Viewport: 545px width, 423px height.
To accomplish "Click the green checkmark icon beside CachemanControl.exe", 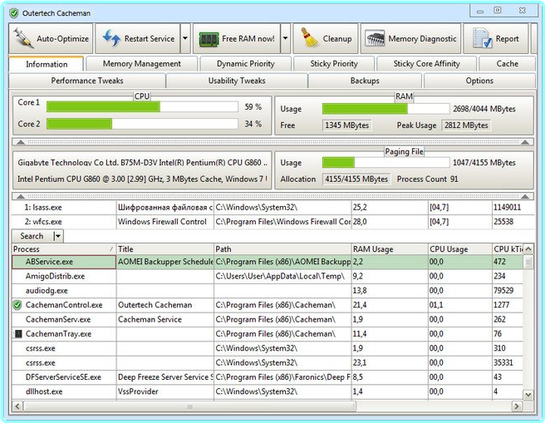I will [17, 305].
